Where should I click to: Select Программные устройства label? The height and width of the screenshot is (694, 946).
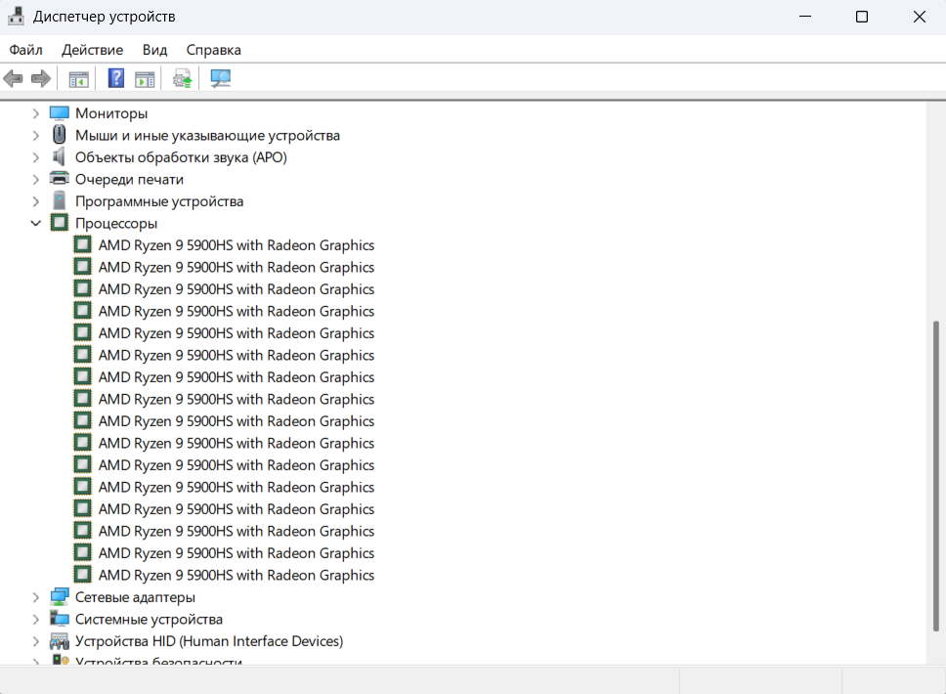(x=159, y=201)
